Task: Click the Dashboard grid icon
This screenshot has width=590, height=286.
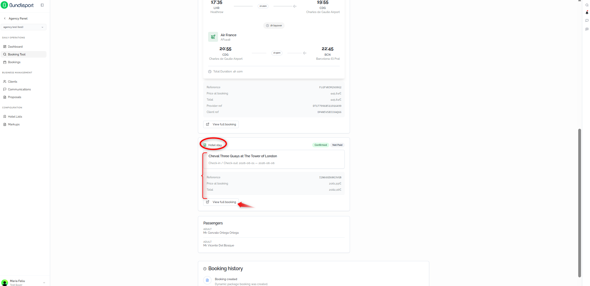Action: pos(5,47)
